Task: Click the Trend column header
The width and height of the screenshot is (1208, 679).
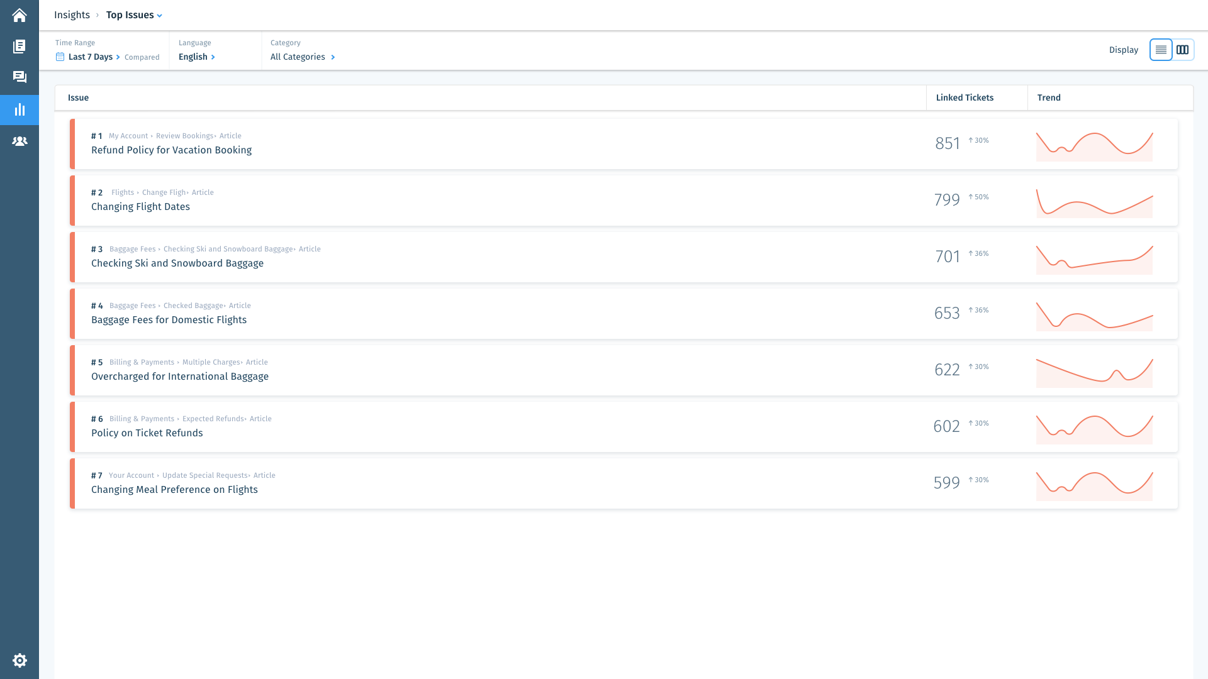Action: pyautogui.click(x=1049, y=97)
